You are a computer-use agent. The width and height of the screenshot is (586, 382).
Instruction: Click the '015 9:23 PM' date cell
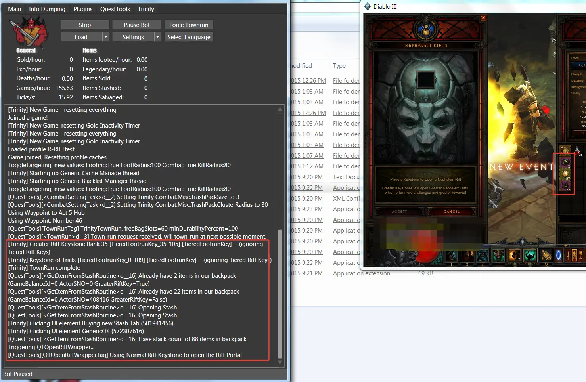click(x=307, y=209)
